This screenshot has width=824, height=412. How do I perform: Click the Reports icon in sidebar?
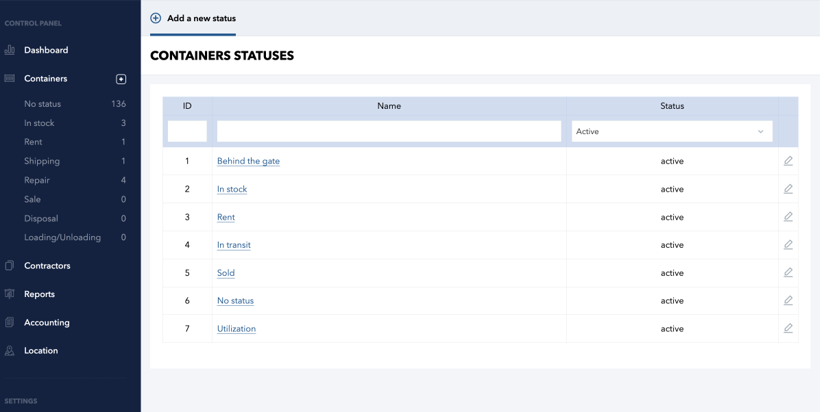10,294
